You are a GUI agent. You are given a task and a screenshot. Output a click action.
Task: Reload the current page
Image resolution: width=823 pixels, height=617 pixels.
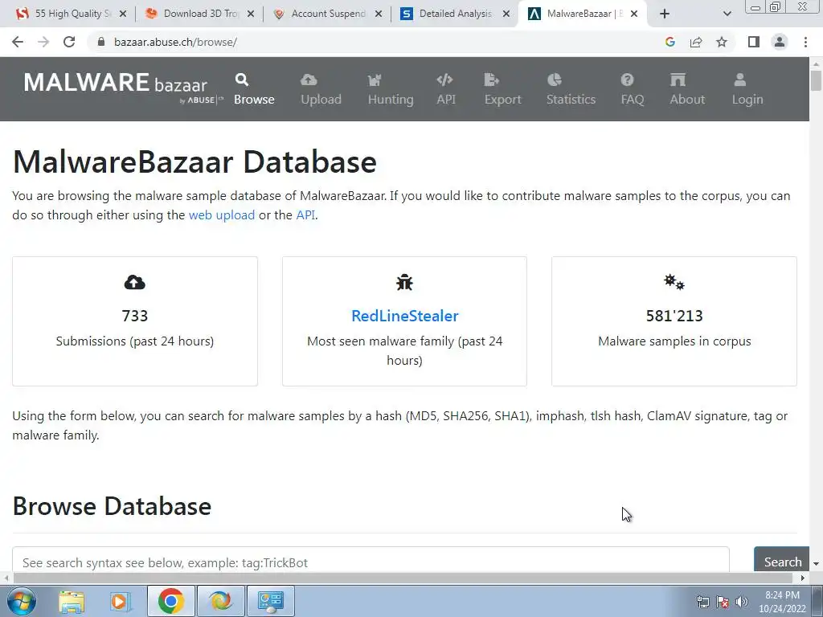[69, 42]
